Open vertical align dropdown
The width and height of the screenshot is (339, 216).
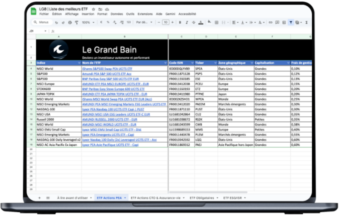(244, 22)
